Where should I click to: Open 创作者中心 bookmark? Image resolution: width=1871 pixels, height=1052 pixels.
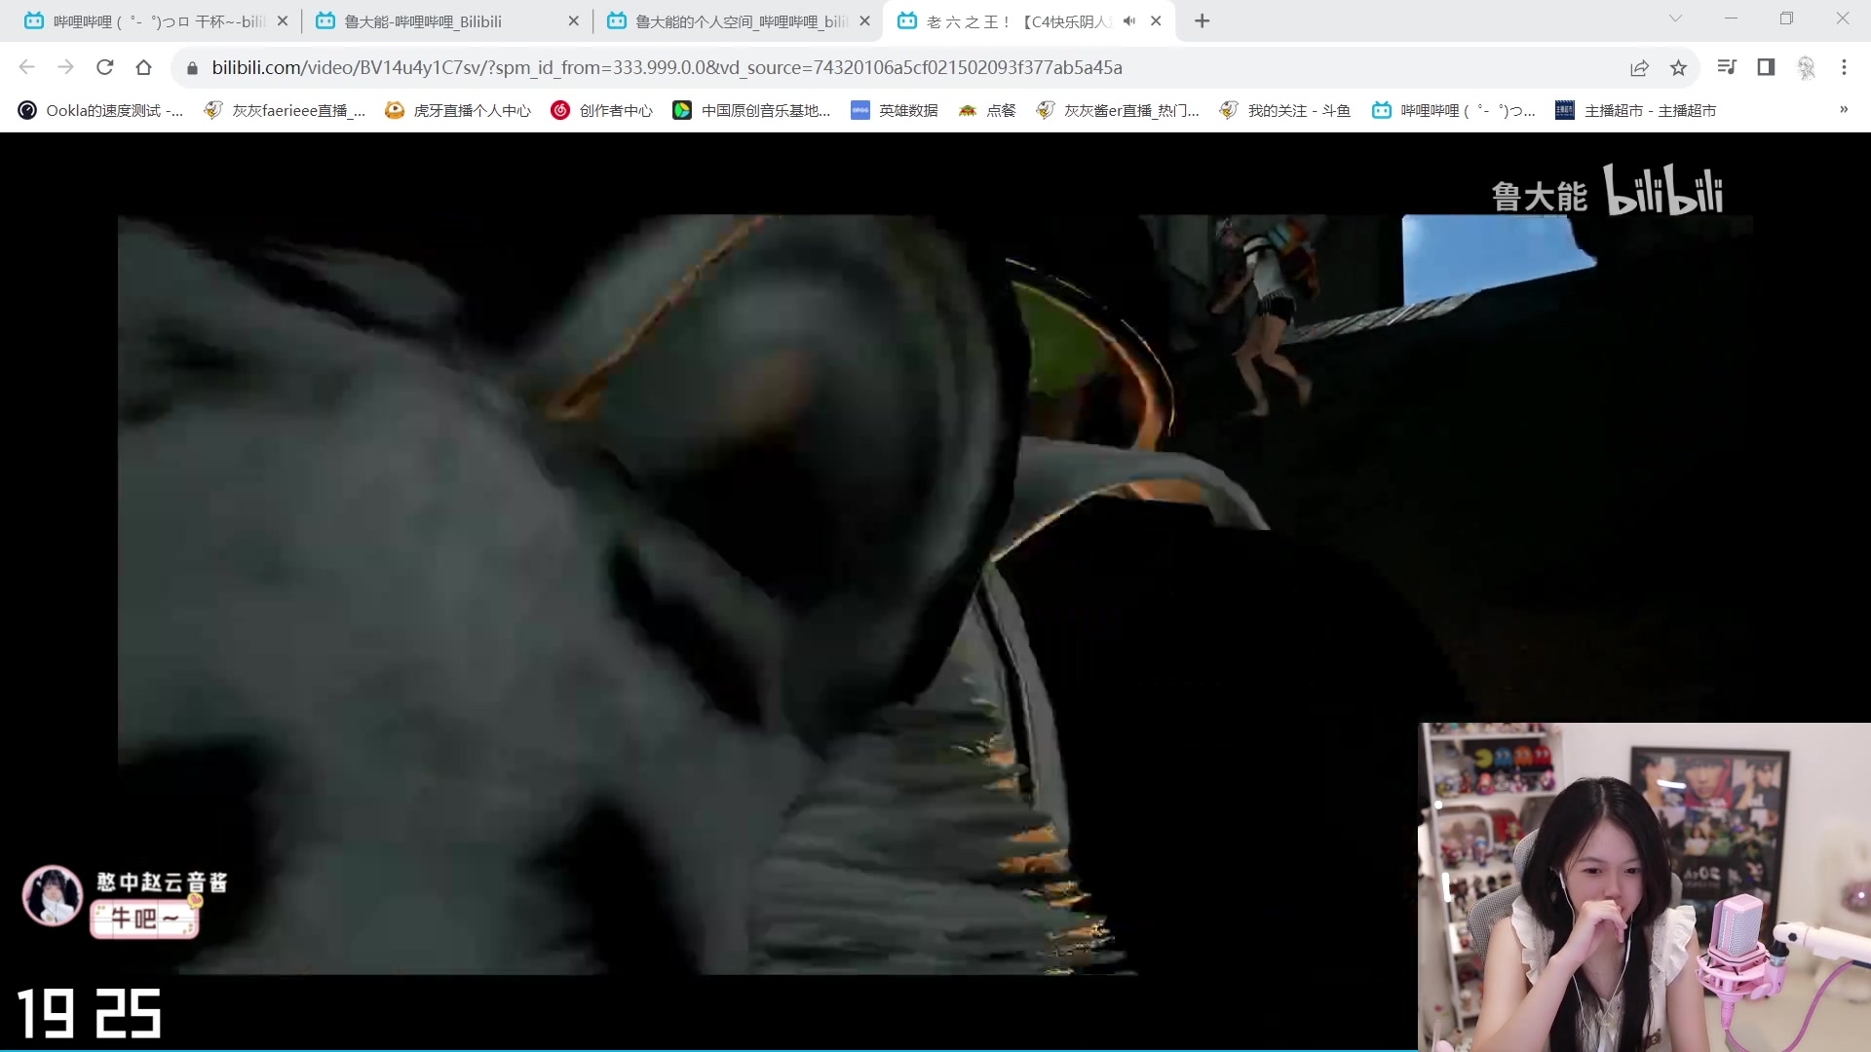coord(602,110)
